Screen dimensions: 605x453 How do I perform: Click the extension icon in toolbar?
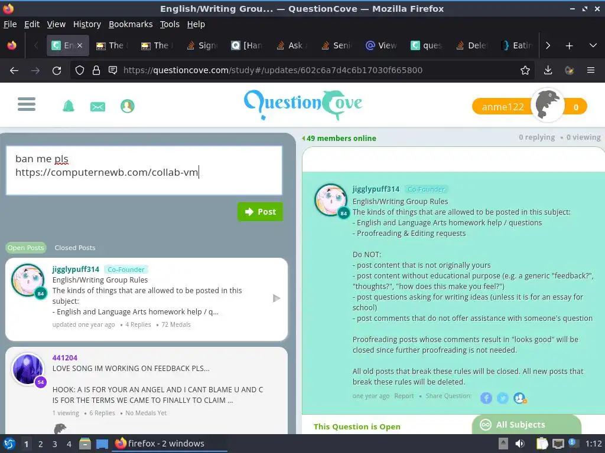569,70
